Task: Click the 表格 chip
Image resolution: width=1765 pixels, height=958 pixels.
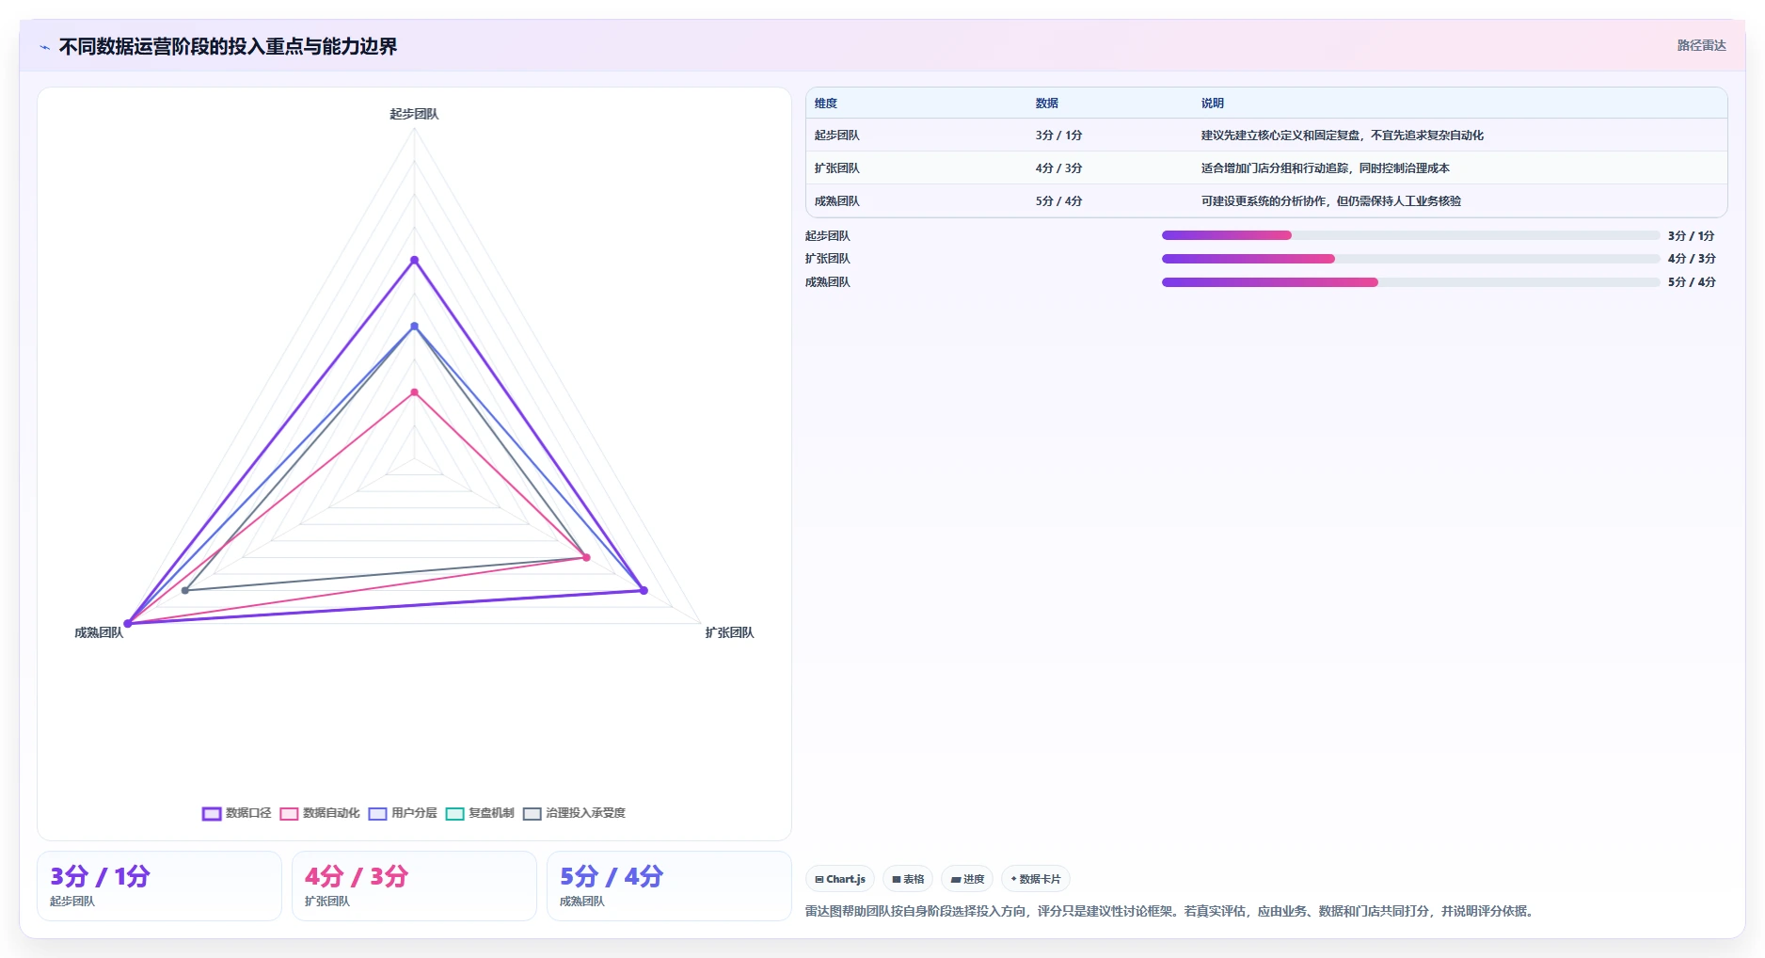Action: 908,879
